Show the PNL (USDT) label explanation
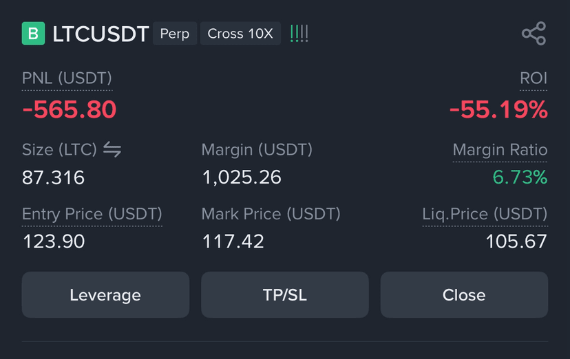Viewport: 570px width, 359px height. click(x=67, y=78)
